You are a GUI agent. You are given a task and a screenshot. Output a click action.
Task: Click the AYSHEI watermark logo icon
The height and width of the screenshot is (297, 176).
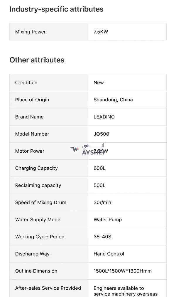pyautogui.click(x=75, y=149)
